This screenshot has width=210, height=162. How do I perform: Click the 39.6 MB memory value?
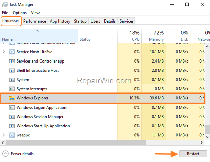[157, 98]
